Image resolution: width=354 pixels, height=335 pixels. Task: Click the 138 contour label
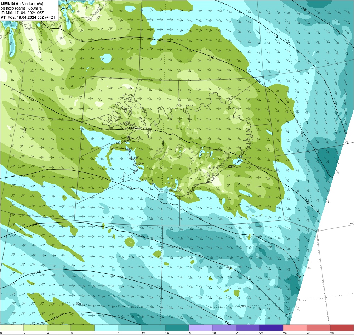click(x=276, y=35)
